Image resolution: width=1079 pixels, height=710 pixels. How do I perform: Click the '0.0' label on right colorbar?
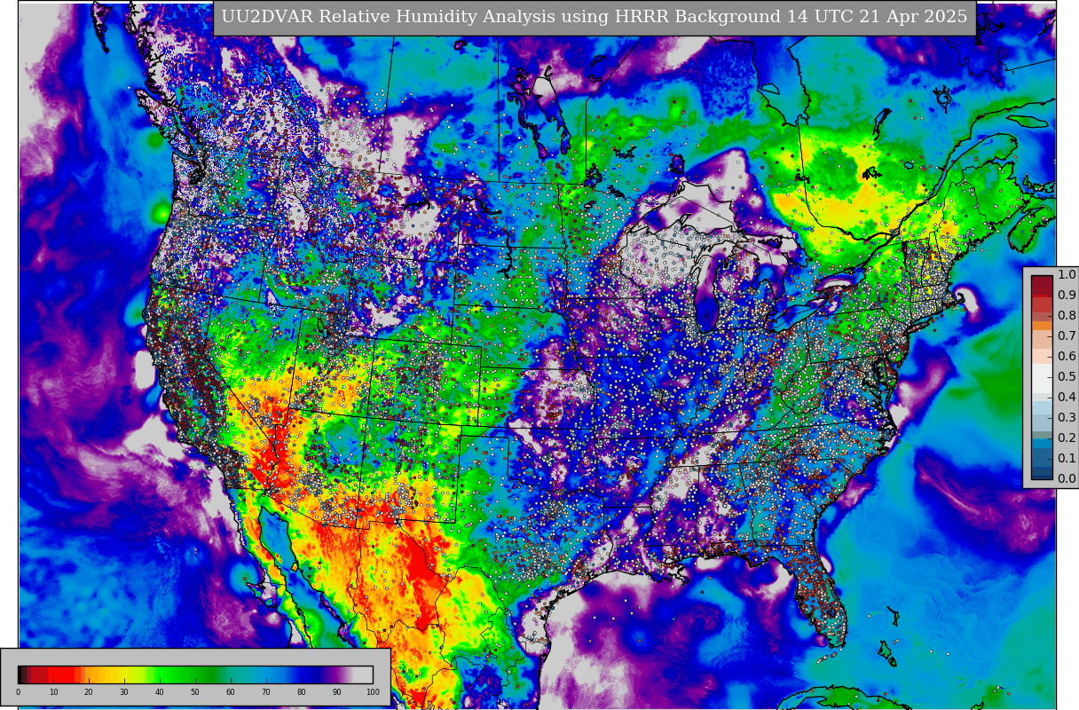pyautogui.click(x=1067, y=479)
